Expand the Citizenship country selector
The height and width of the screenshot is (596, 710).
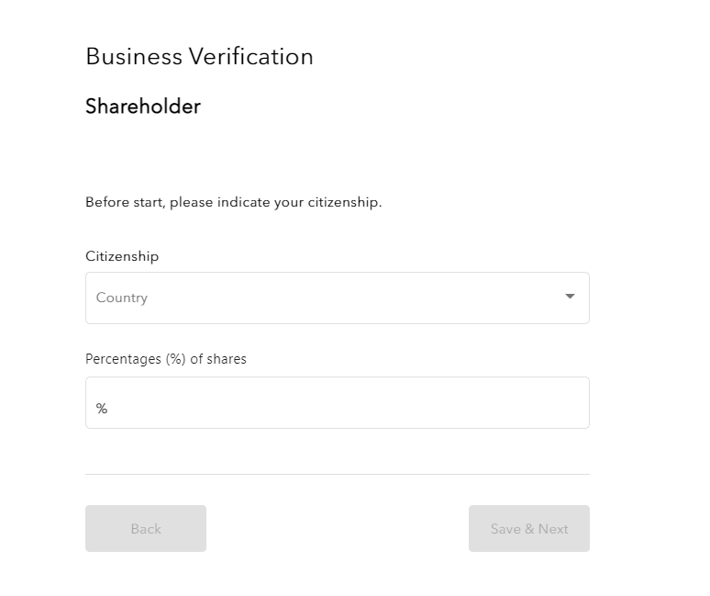337,298
